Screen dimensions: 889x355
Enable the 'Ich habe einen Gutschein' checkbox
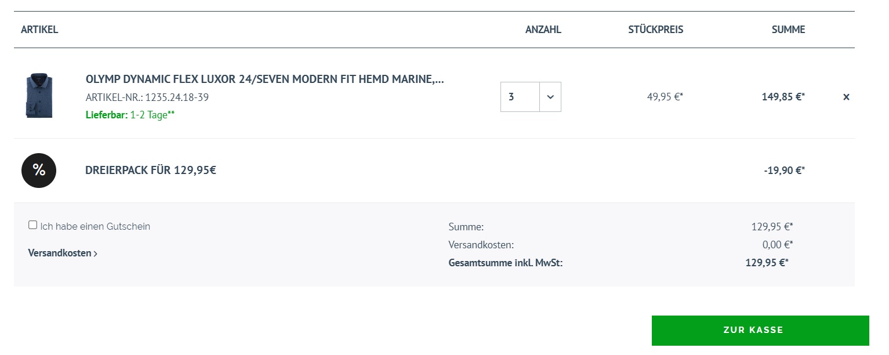coord(32,225)
